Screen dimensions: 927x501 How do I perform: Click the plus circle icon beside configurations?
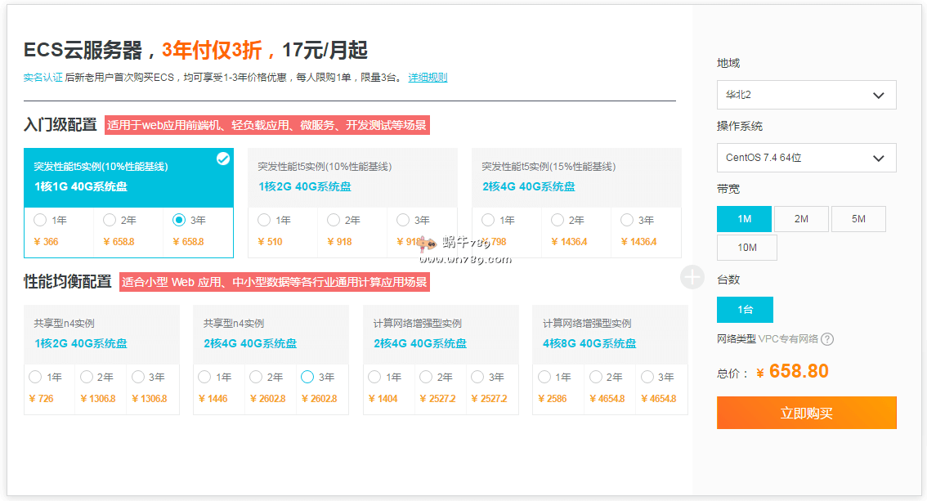pyautogui.click(x=692, y=277)
